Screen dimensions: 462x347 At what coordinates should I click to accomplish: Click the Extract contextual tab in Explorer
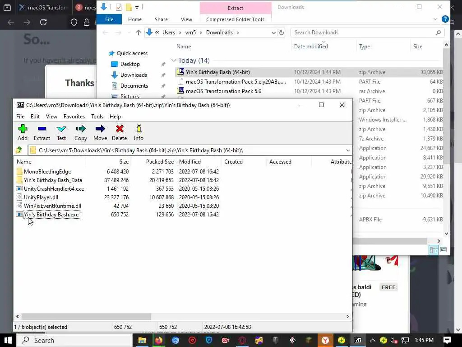coord(235,8)
